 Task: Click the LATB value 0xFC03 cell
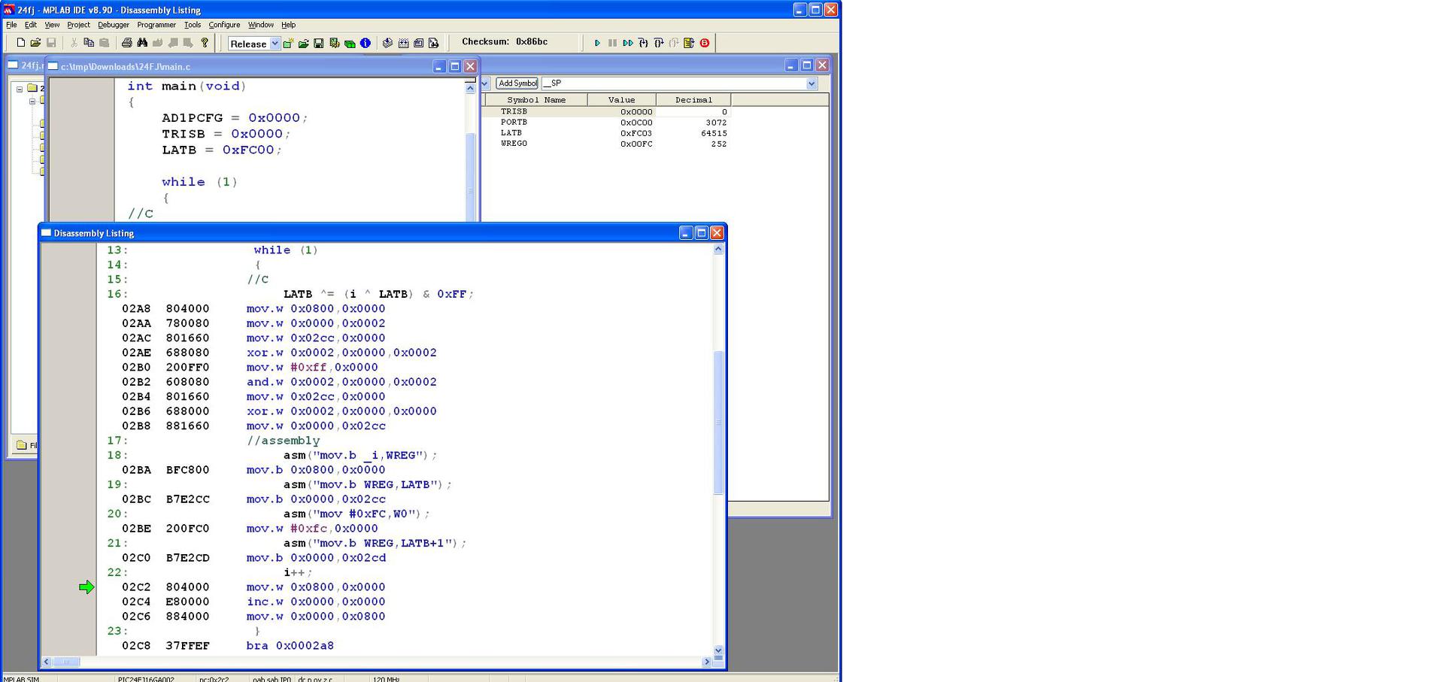[x=636, y=132]
